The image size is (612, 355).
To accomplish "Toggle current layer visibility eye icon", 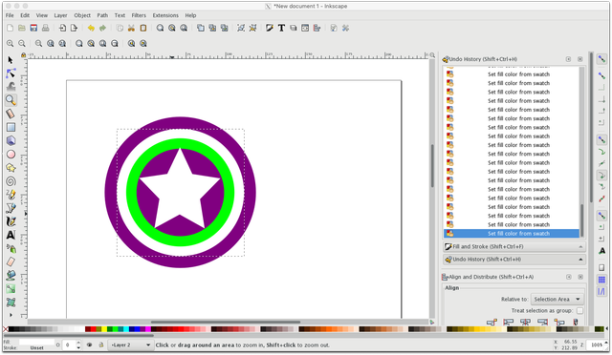I will tap(89, 345).
